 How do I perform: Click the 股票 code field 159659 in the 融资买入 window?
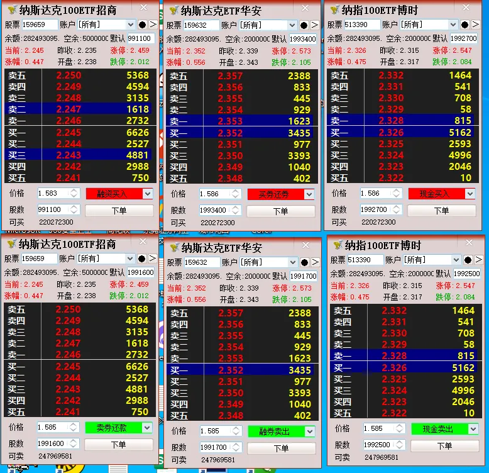tap(40, 25)
